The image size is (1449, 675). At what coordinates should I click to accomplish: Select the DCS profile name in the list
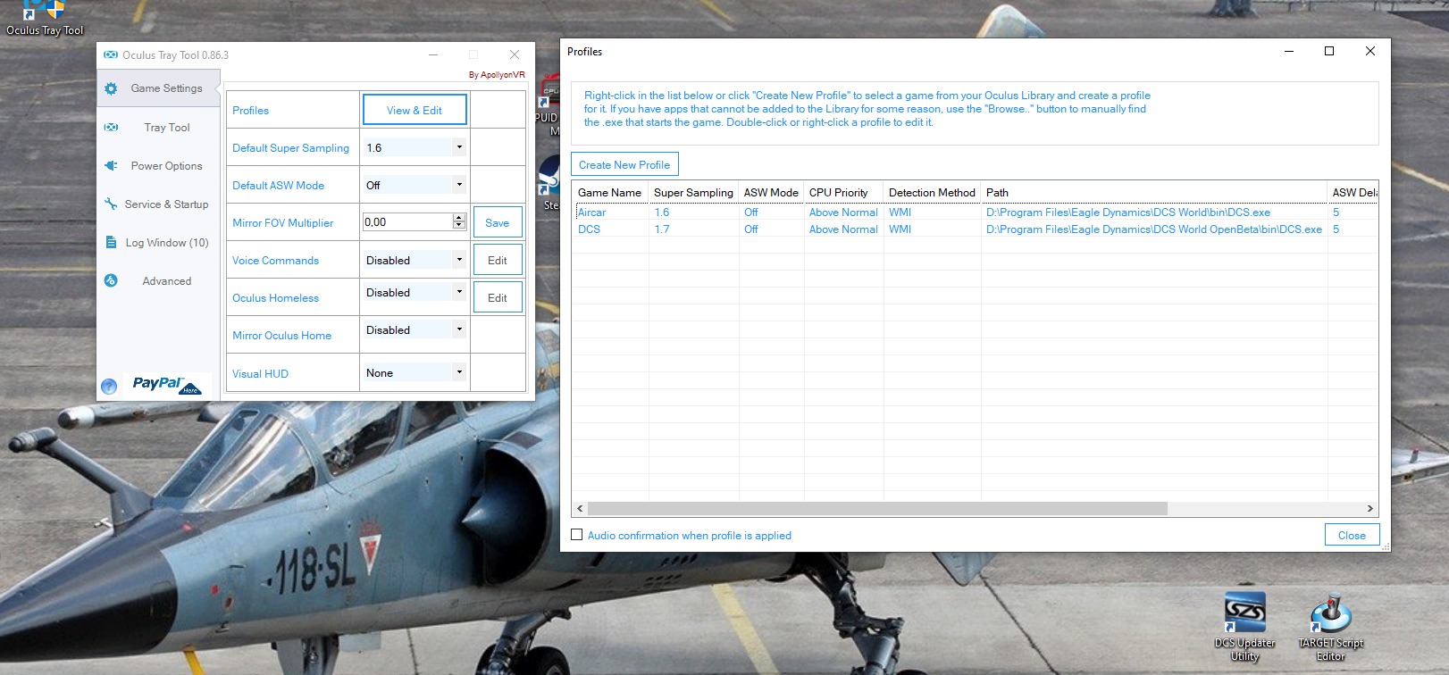[589, 229]
